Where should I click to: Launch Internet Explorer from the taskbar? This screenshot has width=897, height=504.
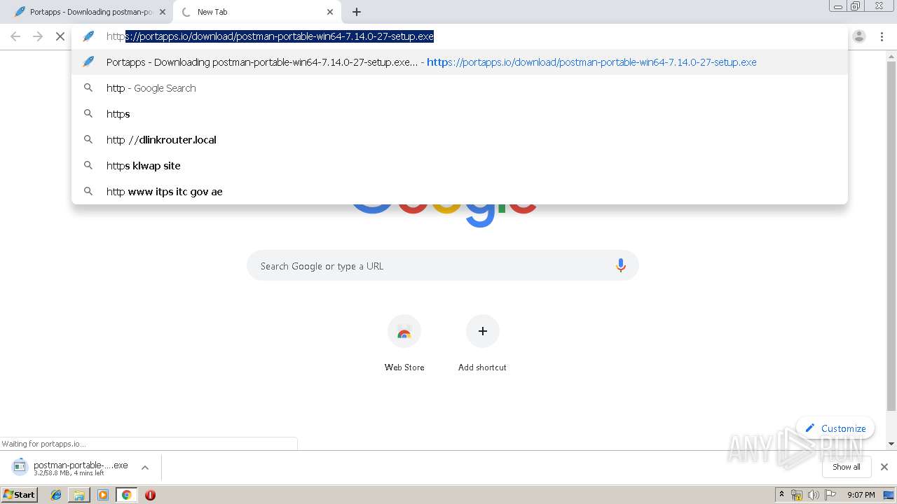(56, 495)
